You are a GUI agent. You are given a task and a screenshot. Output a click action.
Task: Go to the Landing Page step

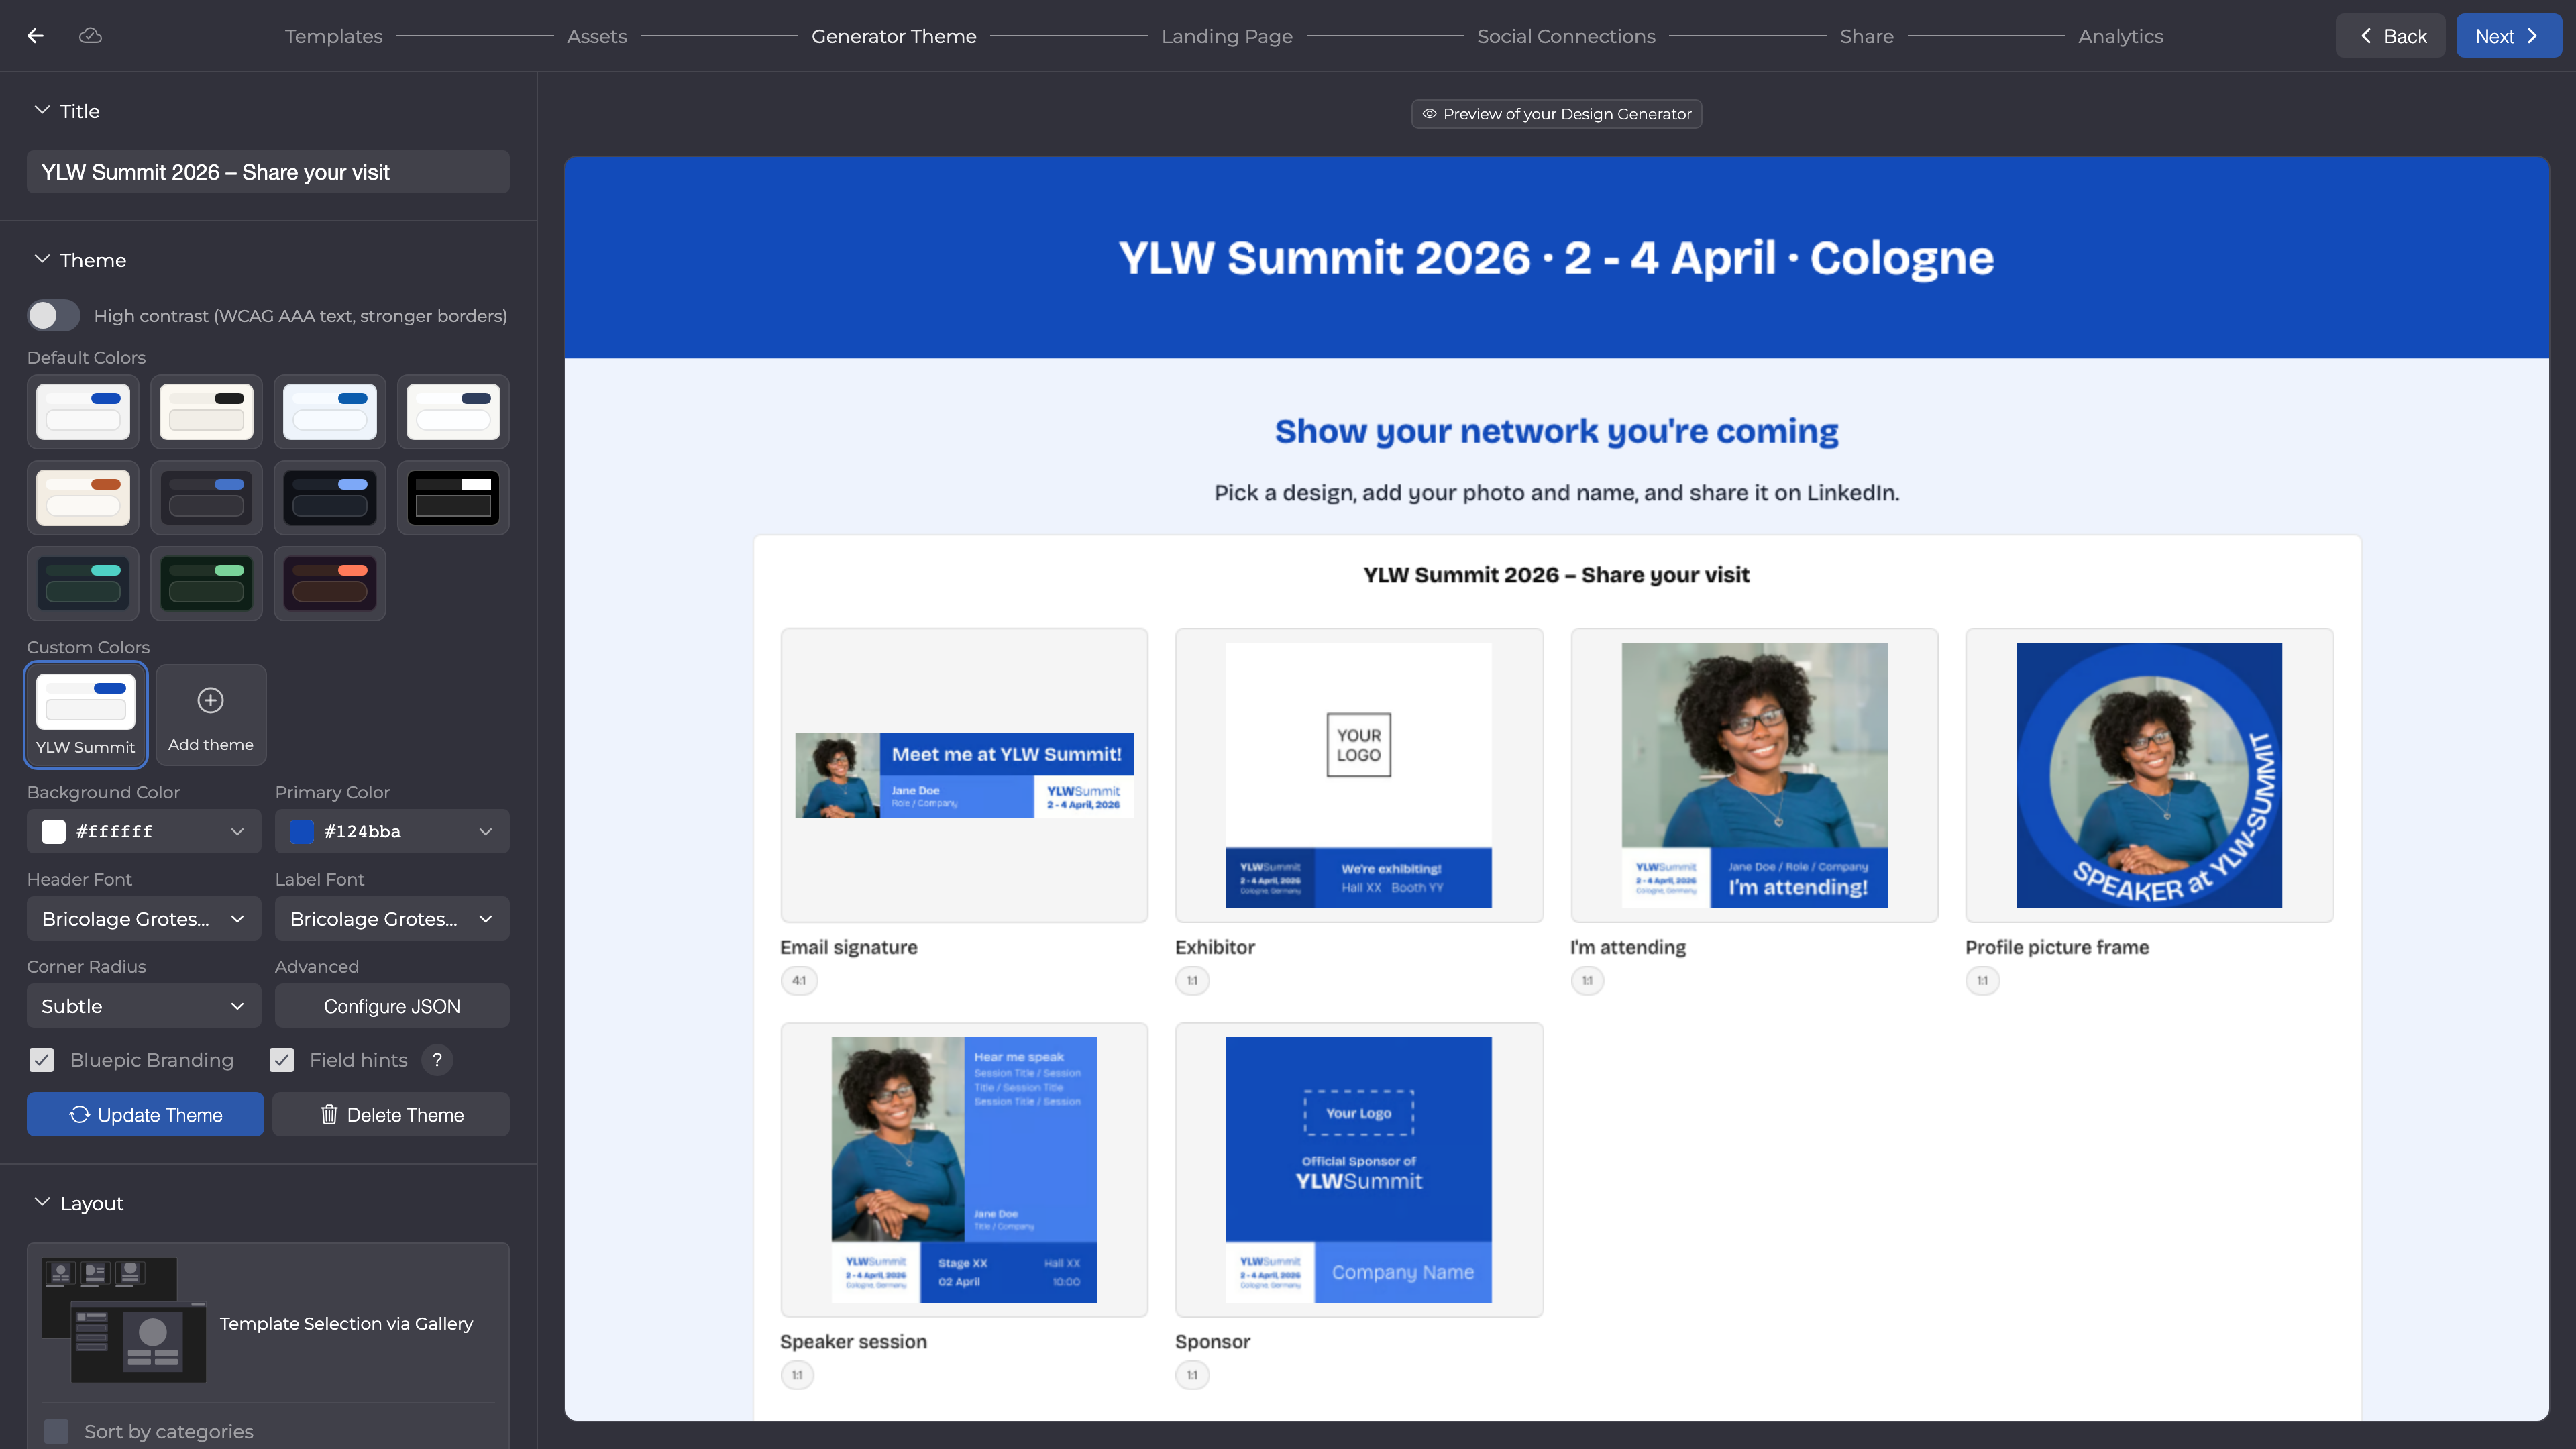[1227, 36]
